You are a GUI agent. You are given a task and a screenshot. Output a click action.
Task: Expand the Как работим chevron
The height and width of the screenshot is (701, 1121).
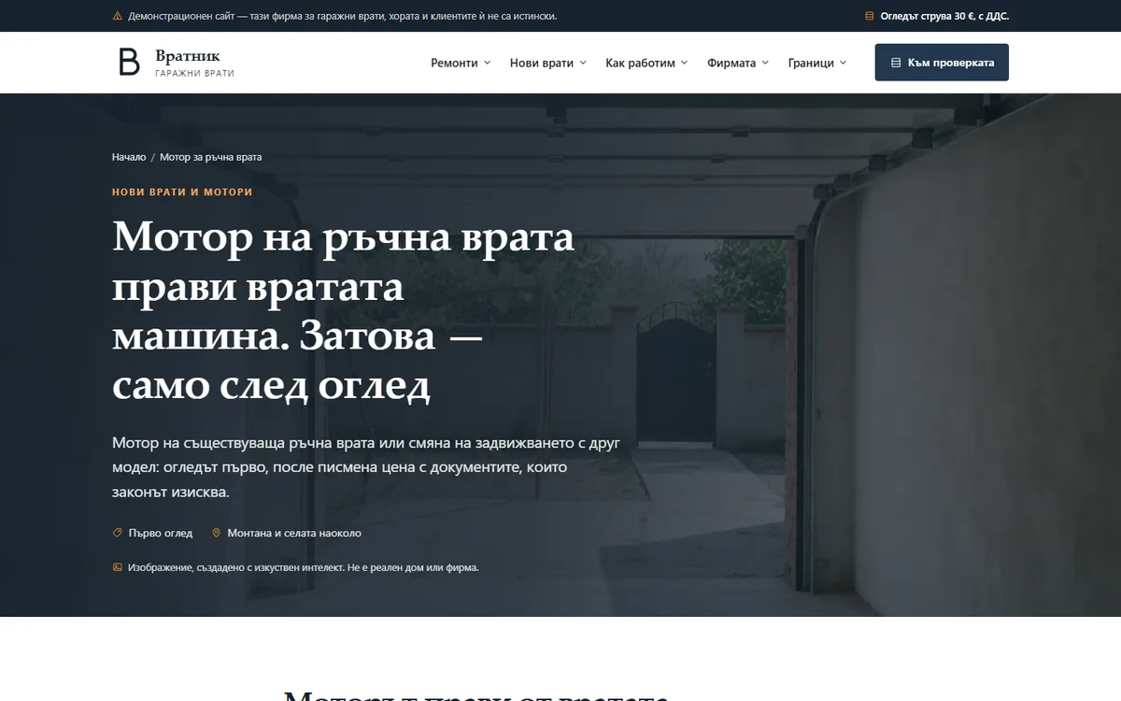pos(684,63)
